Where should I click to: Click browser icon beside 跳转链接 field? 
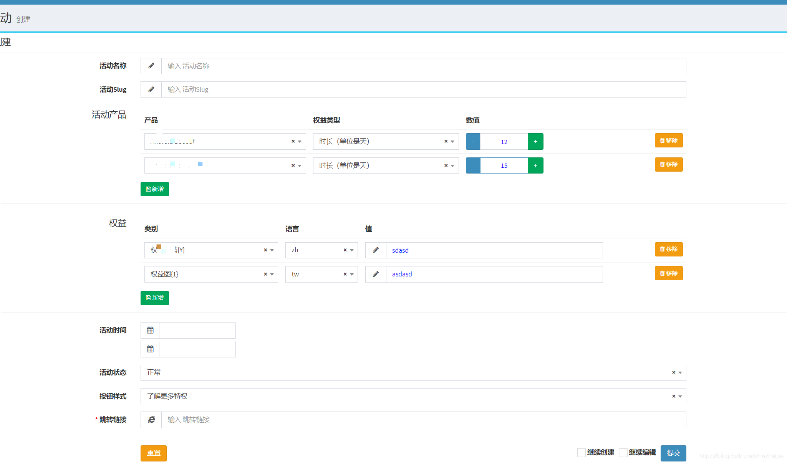point(151,420)
